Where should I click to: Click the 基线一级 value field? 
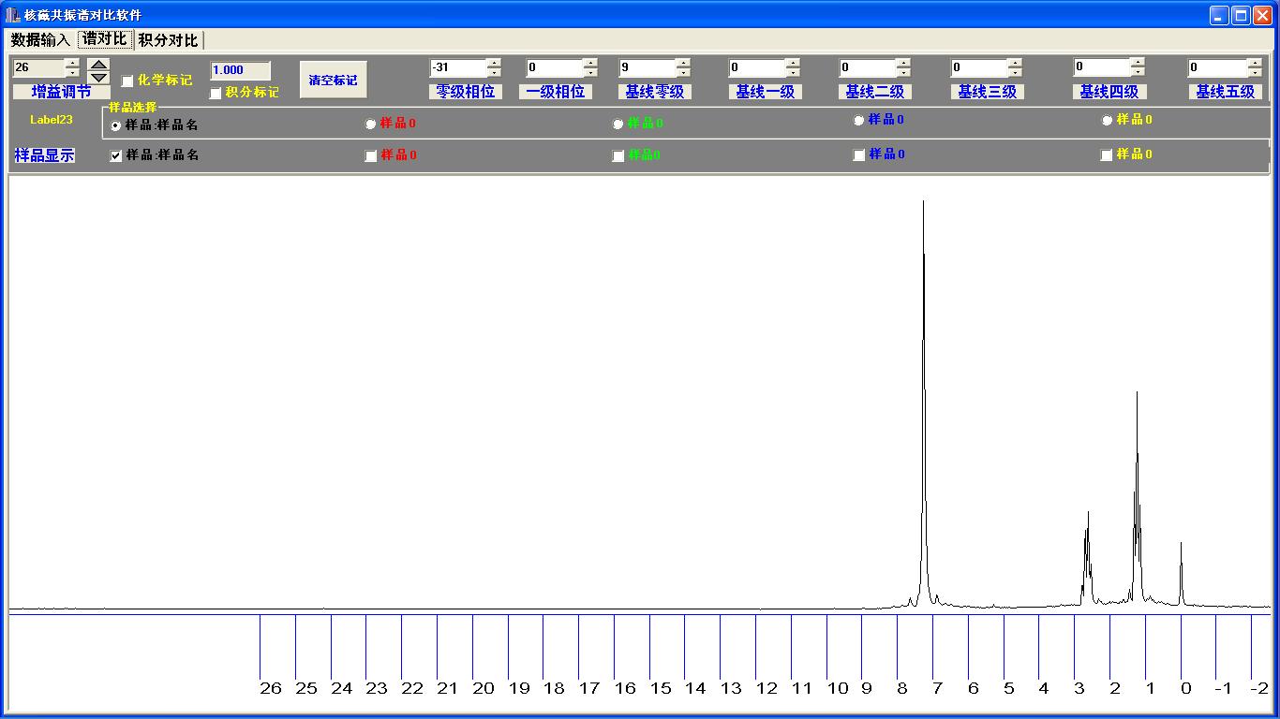click(757, 67)
